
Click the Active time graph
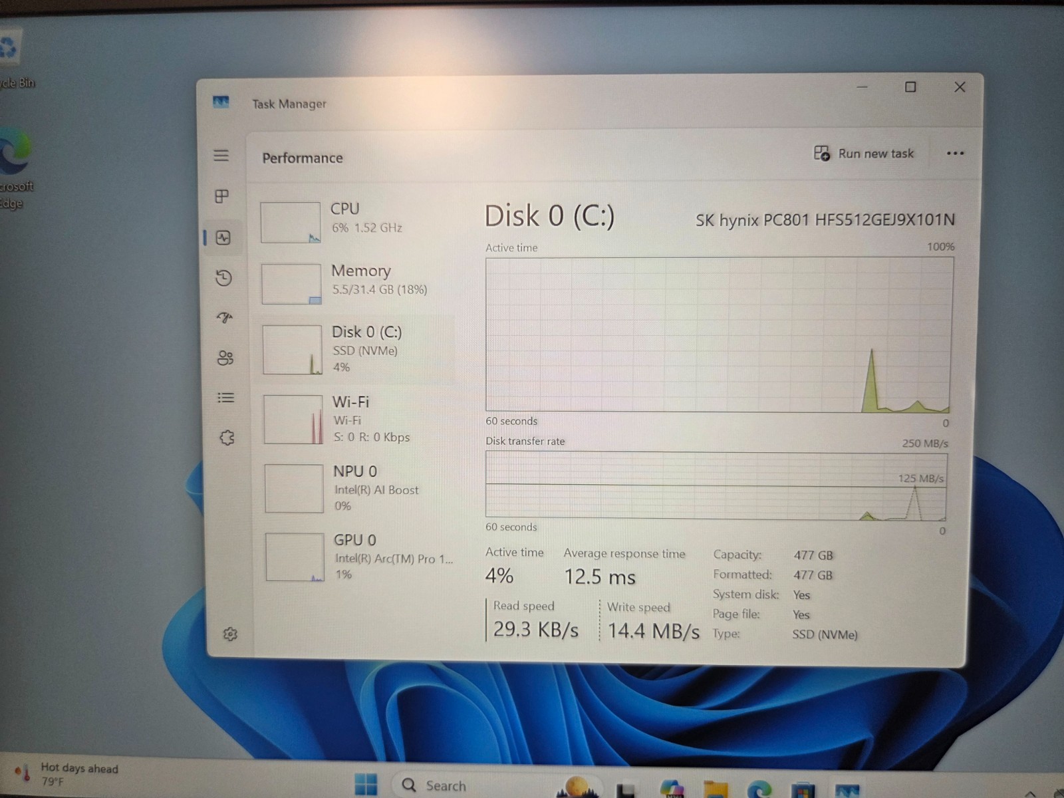click(719, 334)
